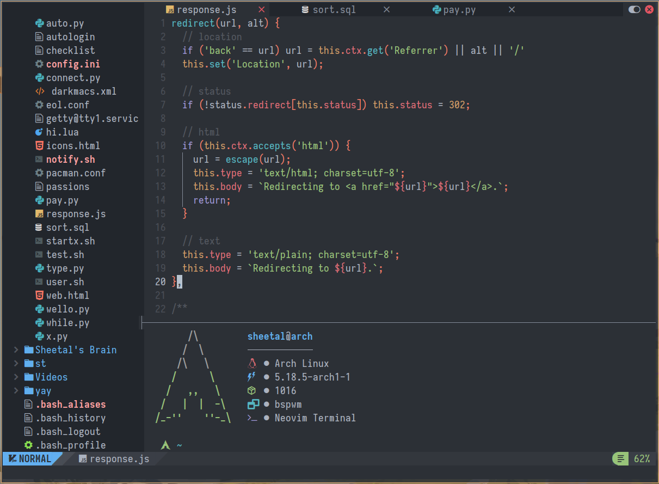
Task: Click the bspwm window manager entry
Action: point(288,405)
